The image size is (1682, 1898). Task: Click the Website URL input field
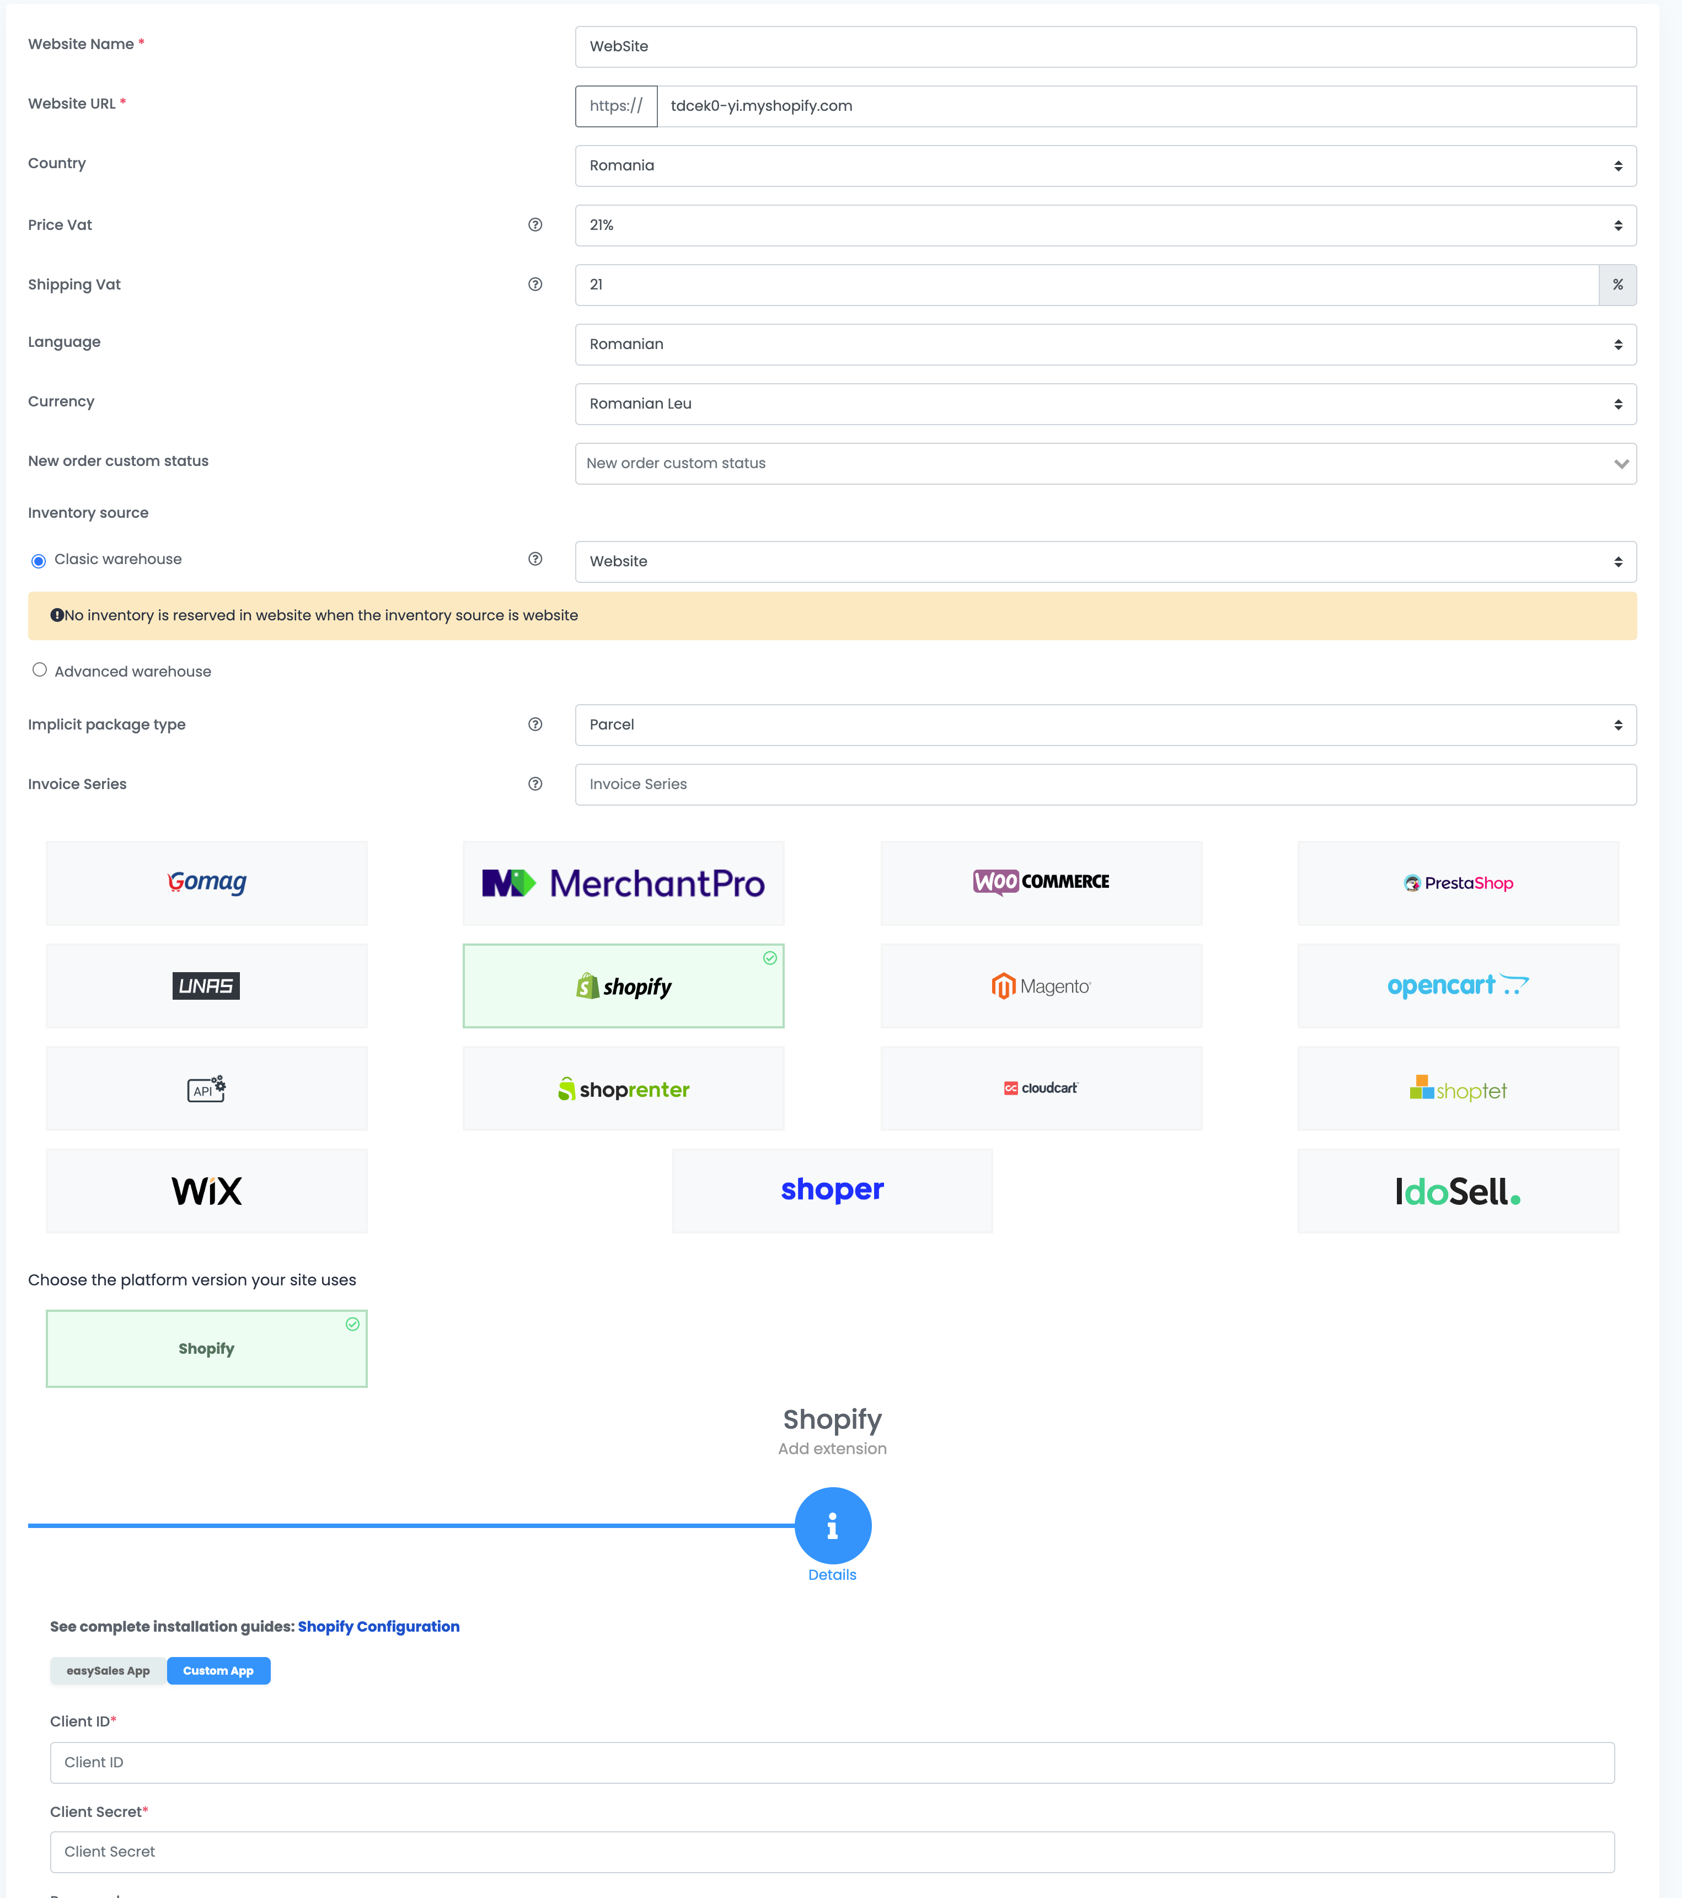click(1147, 106)
